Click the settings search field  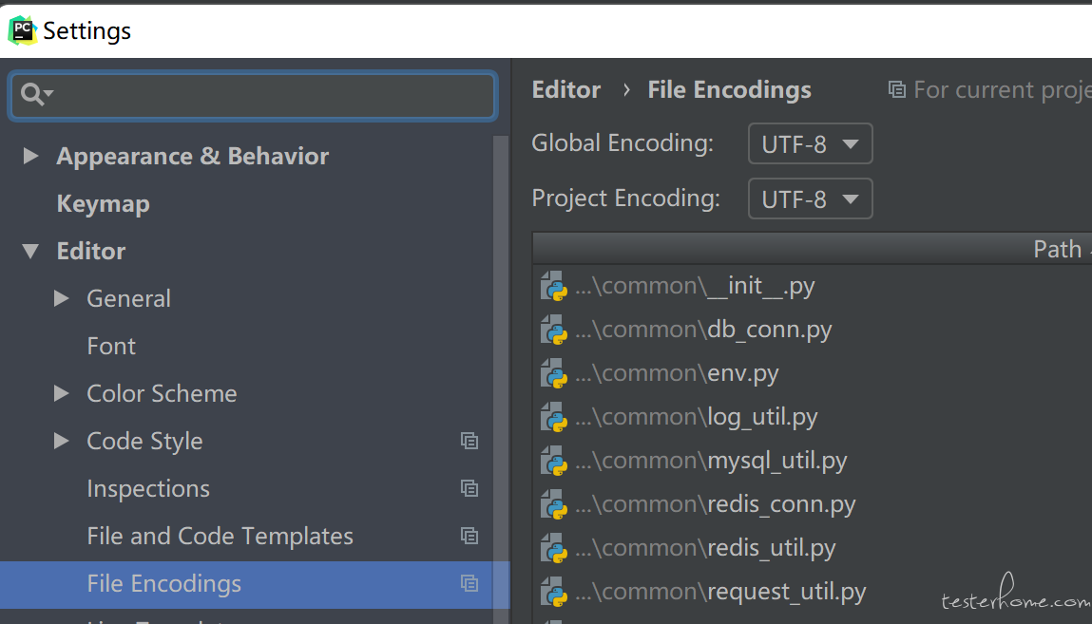pos(253,95)
